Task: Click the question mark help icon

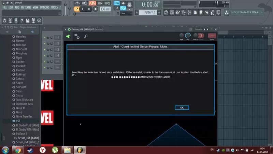Action: coord(22,21)
